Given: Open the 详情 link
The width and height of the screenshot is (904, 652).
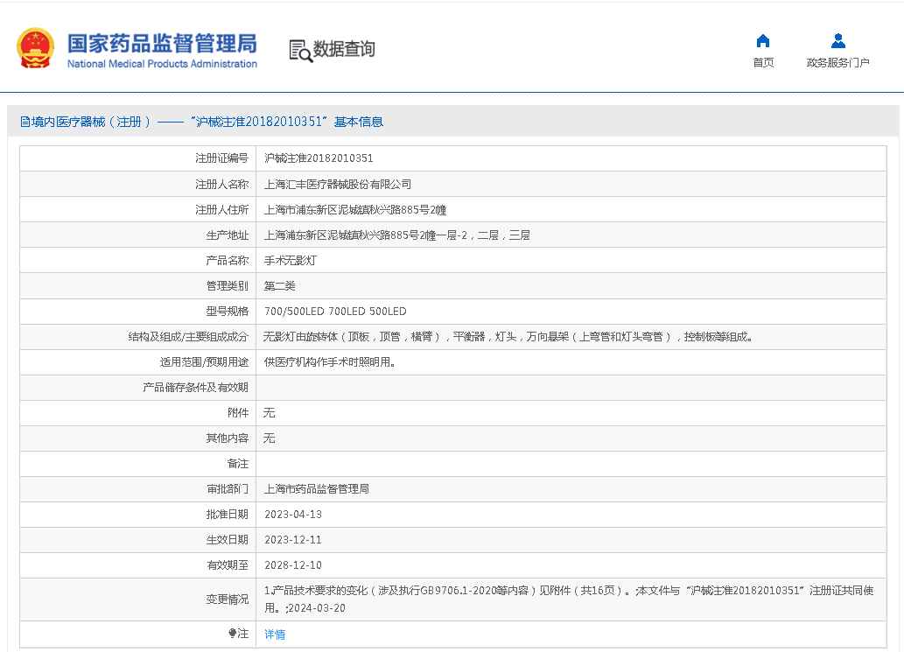Looking at the screenshot, I should (x=275, y=634).
